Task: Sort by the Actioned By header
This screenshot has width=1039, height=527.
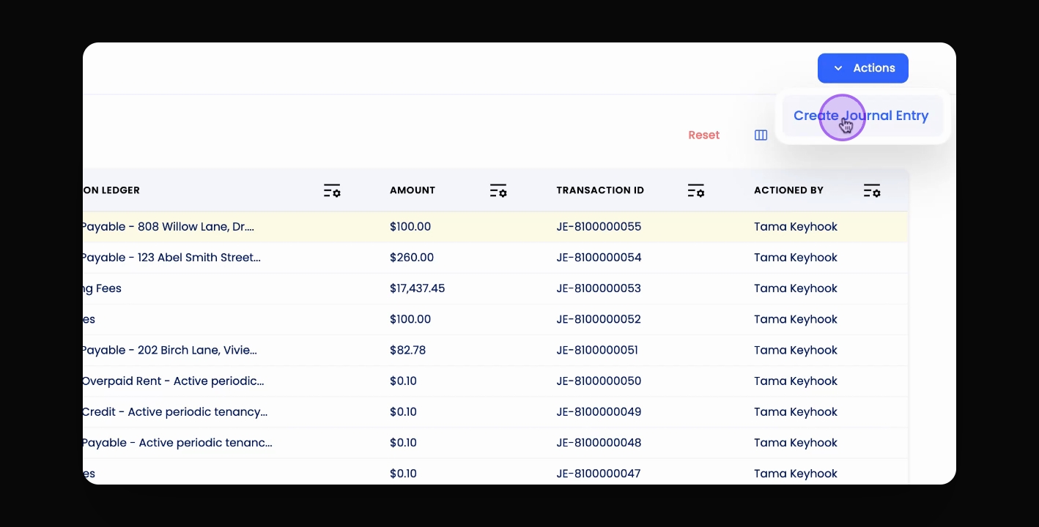Action: (x=788, y=190)
